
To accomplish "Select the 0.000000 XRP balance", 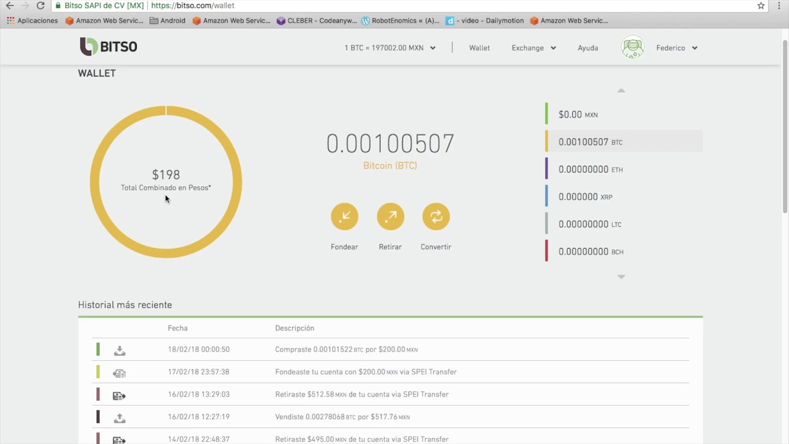I will 624,197.
